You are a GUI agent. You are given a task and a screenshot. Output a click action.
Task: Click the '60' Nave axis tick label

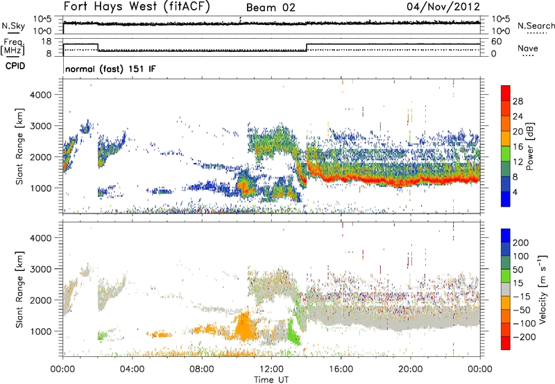(x=496, y=42)
